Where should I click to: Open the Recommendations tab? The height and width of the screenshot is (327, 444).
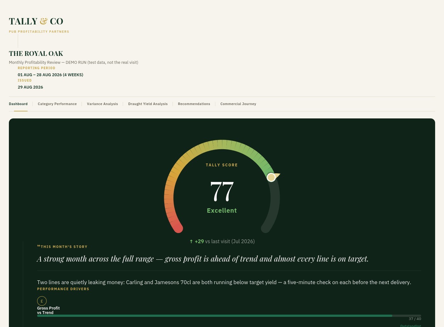point(194,104)
